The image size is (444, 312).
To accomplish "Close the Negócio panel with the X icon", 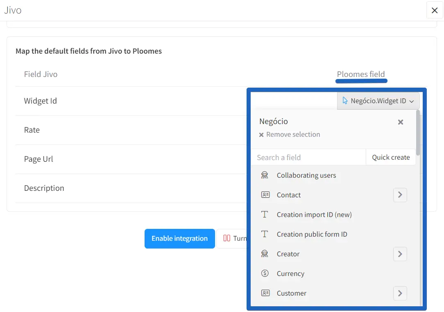I will pyautogui.click(x=401, y=122).
